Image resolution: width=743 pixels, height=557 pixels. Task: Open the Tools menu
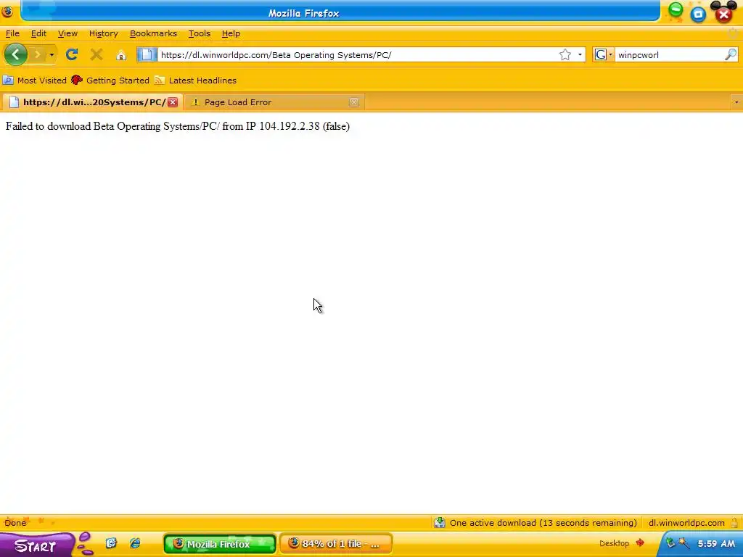[199, 33]
